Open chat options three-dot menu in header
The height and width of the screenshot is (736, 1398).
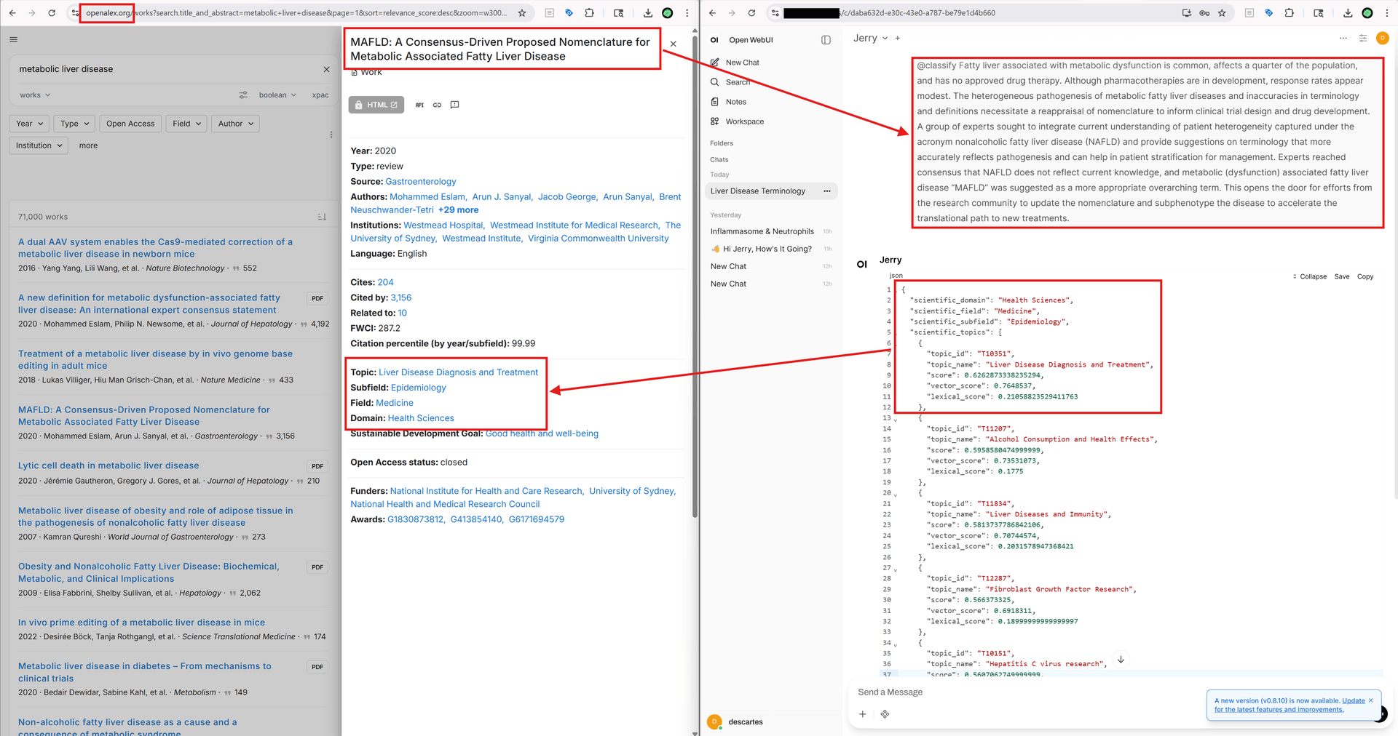(1343, 39)
